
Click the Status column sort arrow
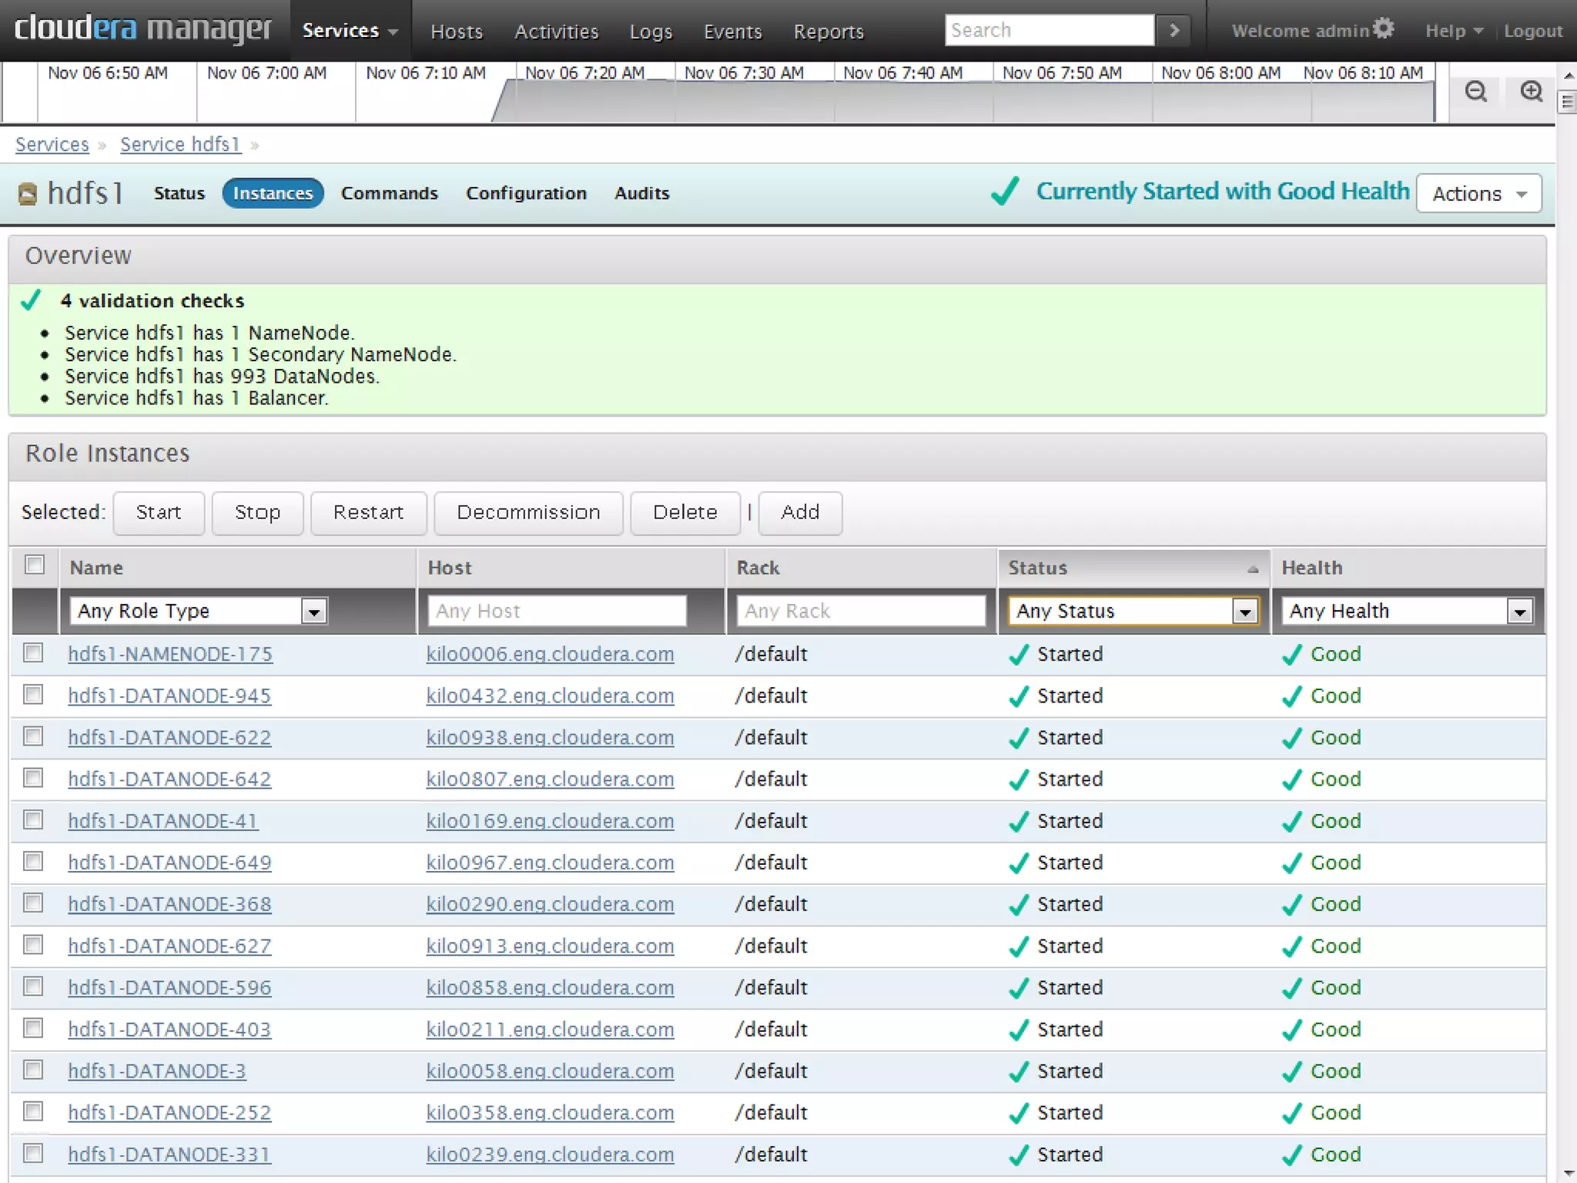pos(1253,569)
